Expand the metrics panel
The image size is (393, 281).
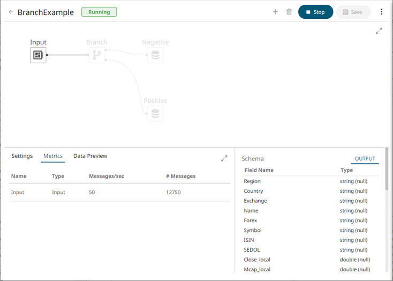point(224,158)
